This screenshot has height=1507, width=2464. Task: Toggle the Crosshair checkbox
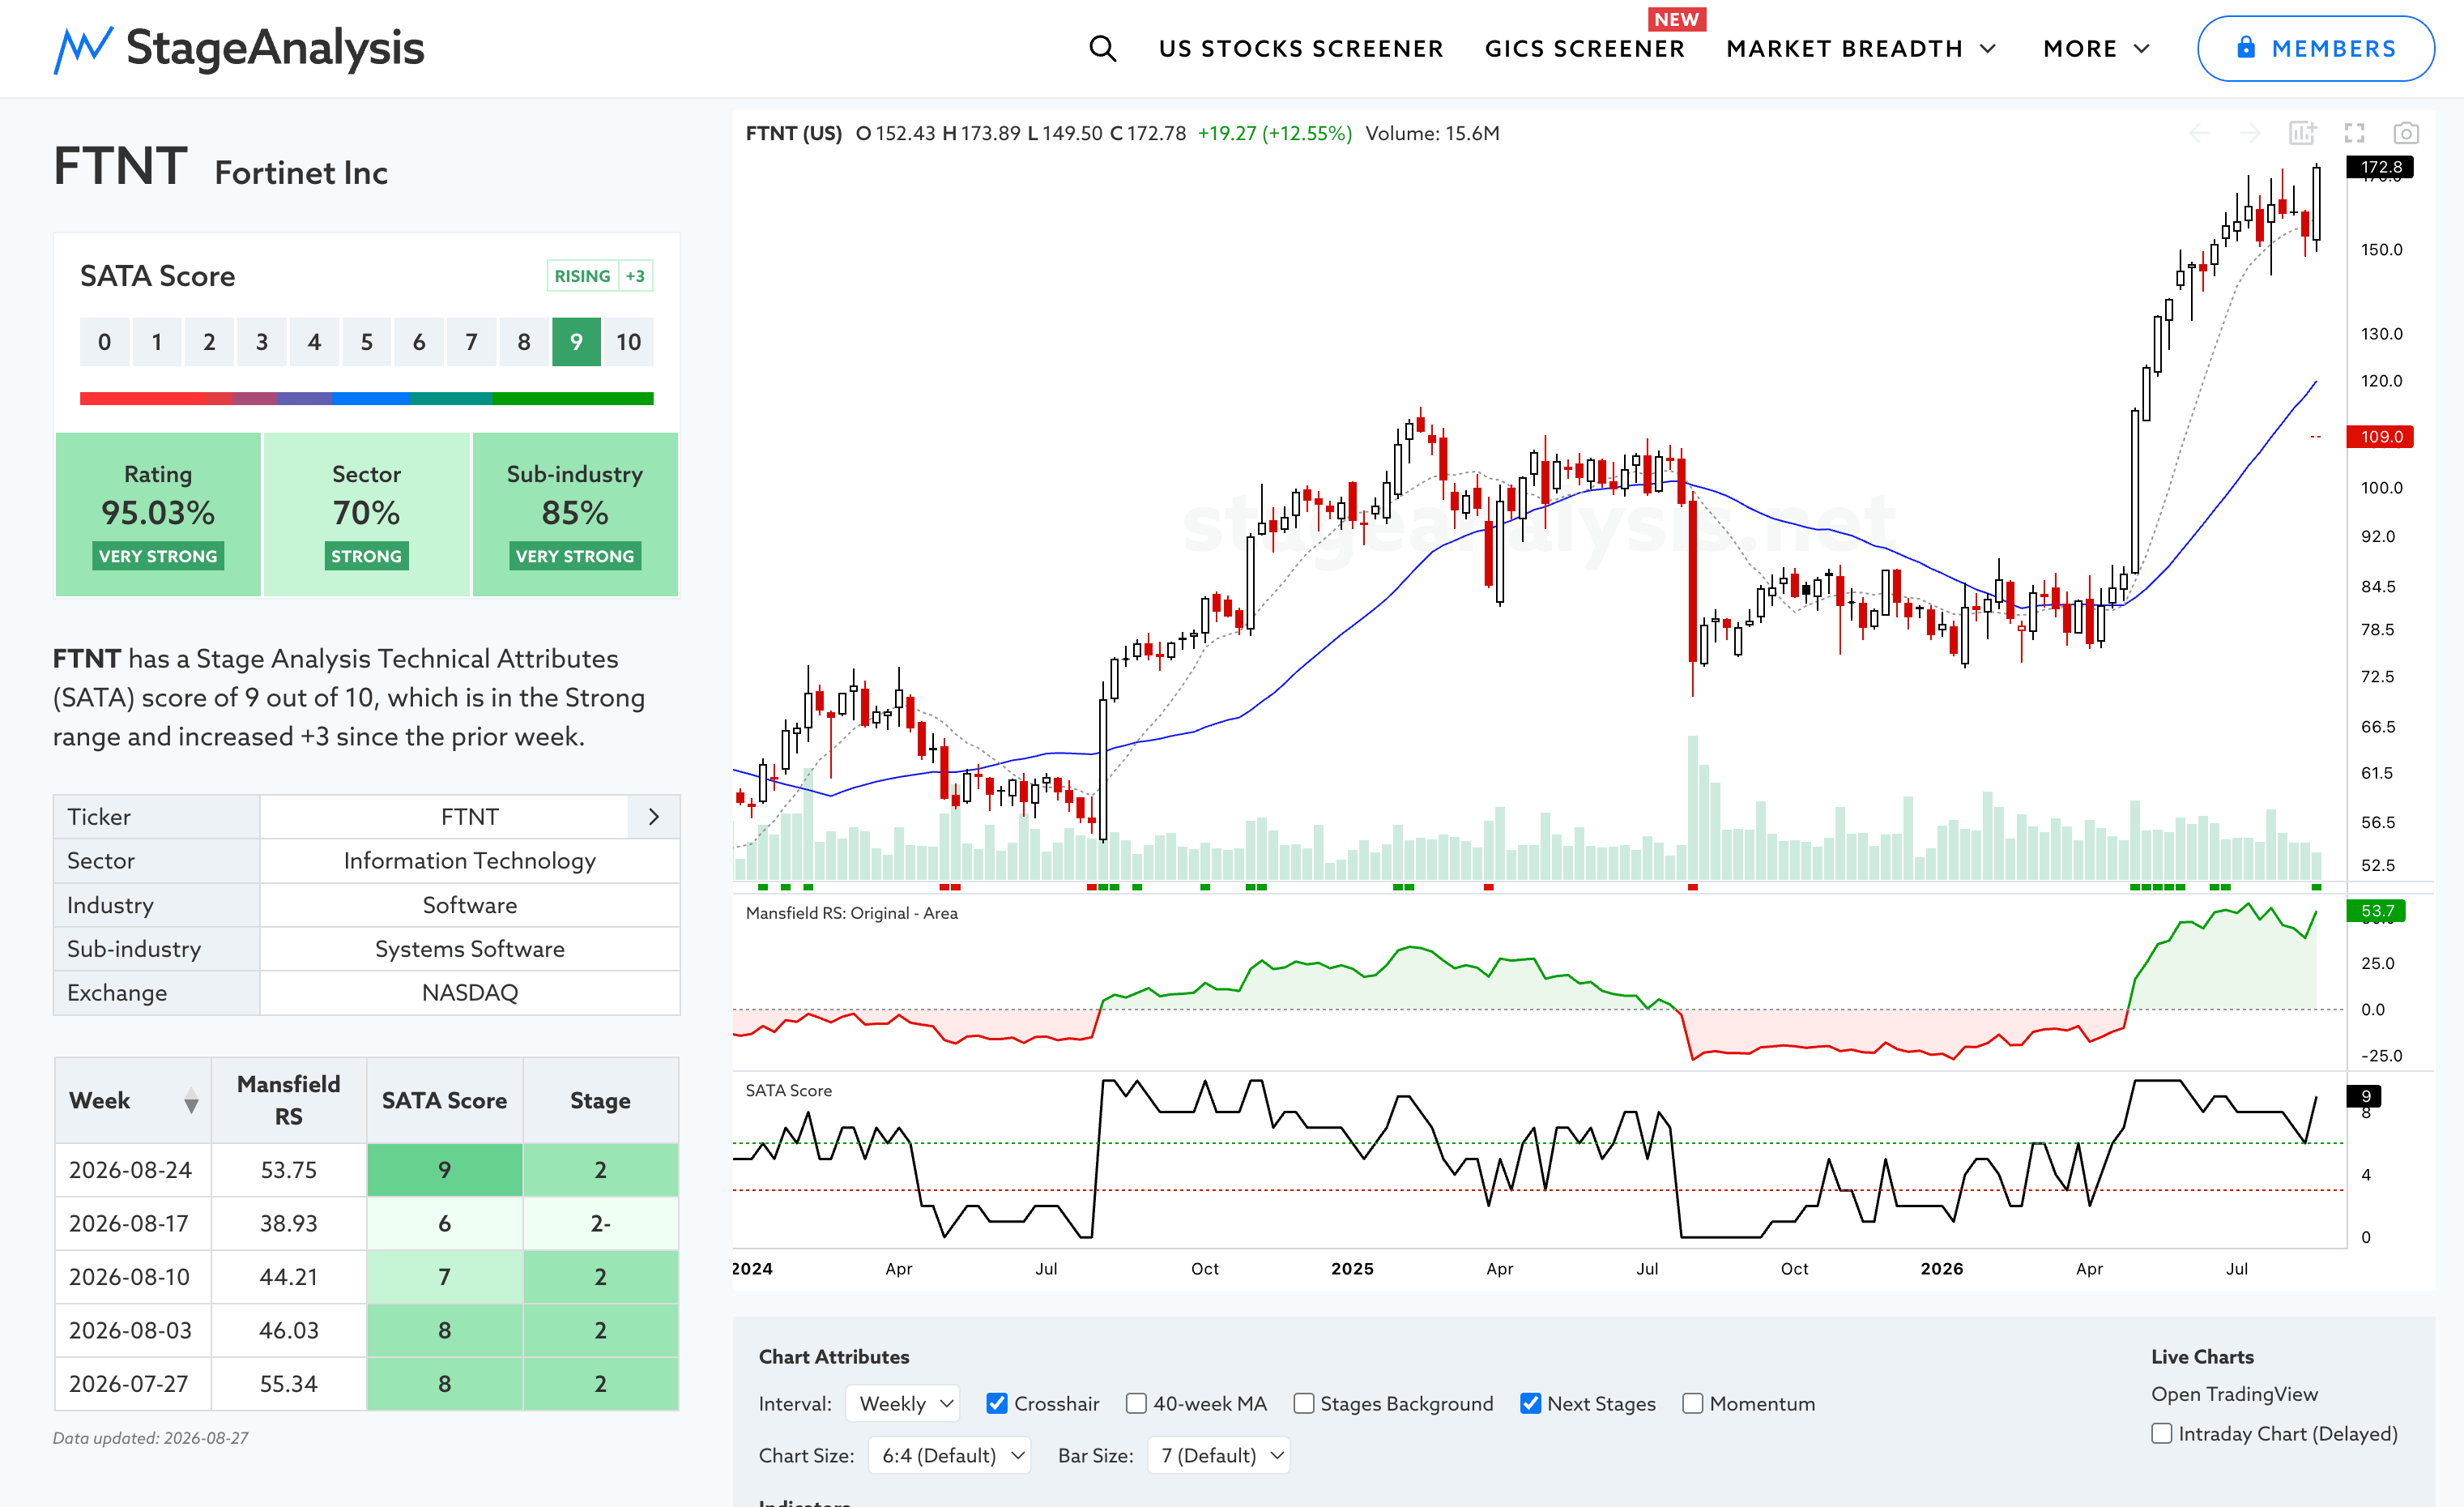coord(996,1403)
